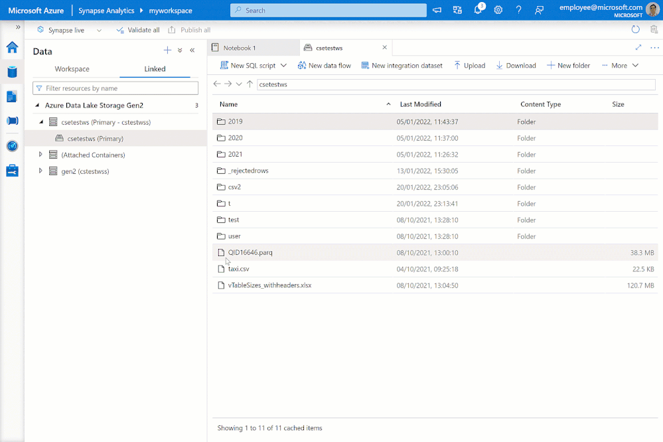This screenshot has width=663, height=442.
Task: Expand gen2 (cstestwss) node
Action: pos(40,171)
